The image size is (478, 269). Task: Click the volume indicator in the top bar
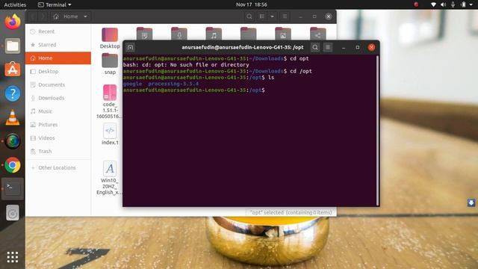point(443,4)
